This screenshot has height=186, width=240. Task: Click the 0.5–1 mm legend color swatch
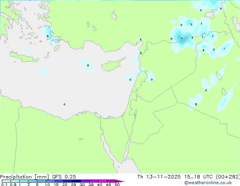click(x=15, y=181)
